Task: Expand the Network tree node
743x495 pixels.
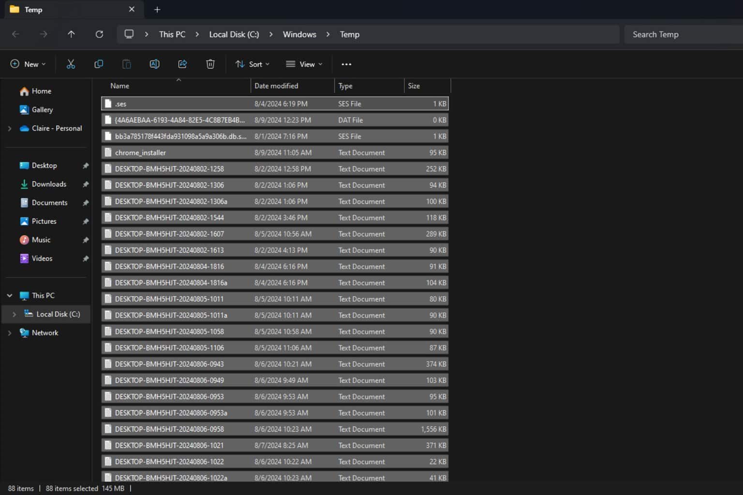Action: (10, 333)
